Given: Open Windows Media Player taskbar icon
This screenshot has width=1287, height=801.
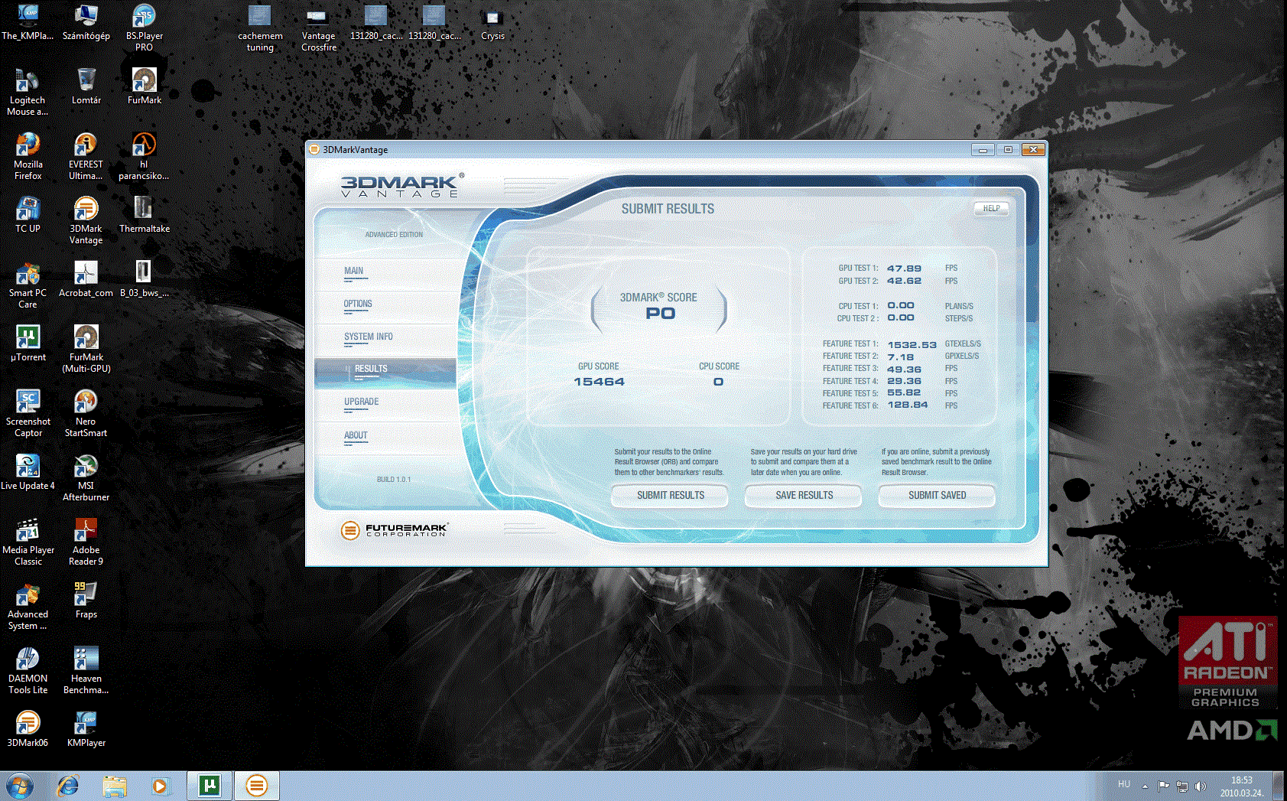Looking at the screenshot, I should coord(160,786).
